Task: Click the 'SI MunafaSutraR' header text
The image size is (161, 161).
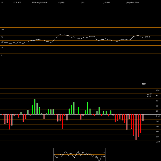Action: pyautogui.click(x=40, y=3)
